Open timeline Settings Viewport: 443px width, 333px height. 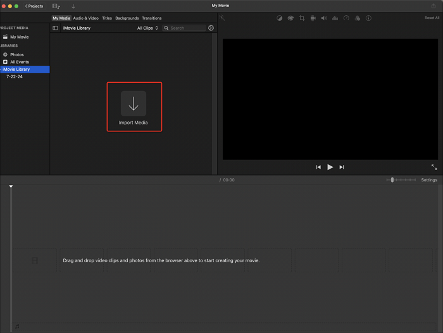pyautogui.click(x=429, y=179)
